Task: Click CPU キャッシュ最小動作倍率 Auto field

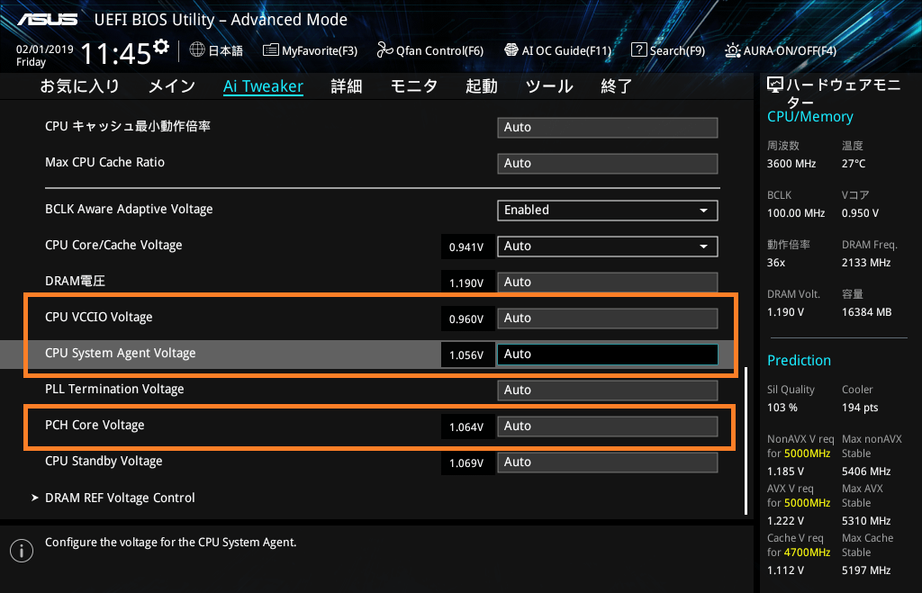Action: (608, 128)
